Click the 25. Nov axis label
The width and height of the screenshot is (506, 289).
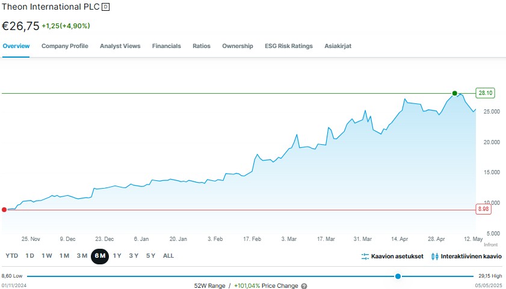[x=31, y=239]
